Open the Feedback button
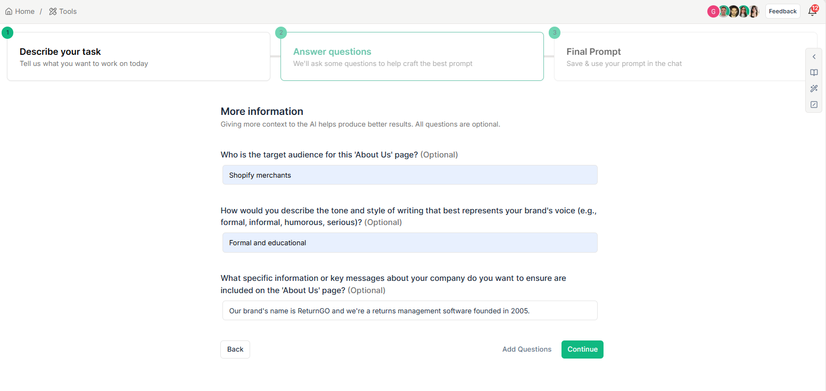 (x=782, y=11)
